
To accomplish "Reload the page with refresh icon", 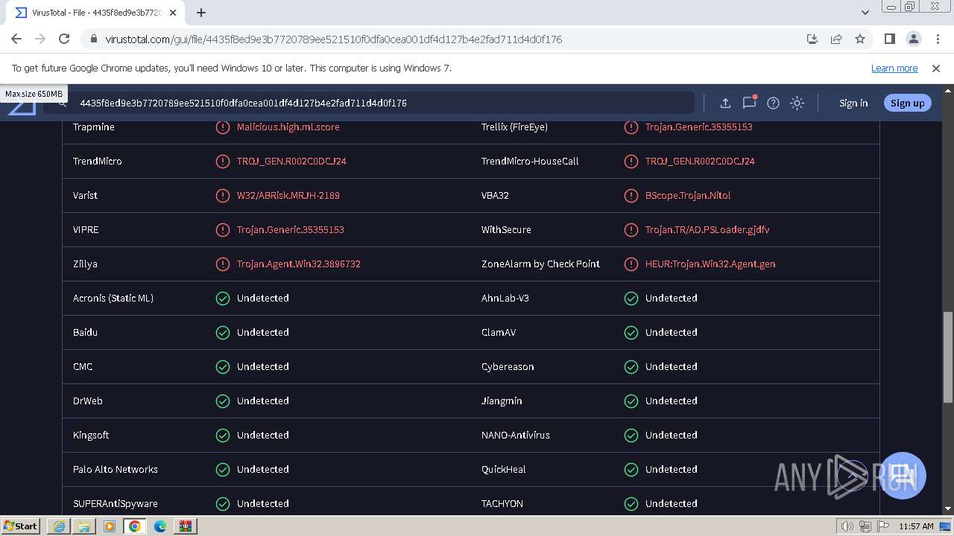I will pyautogui.click(x=64, y=39).
